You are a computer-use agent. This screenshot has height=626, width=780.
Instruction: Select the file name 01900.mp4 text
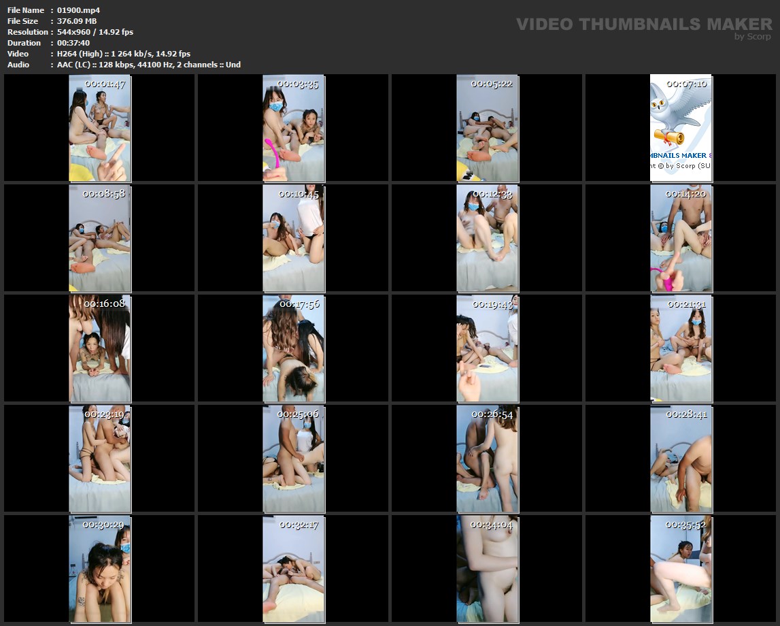click(x=79, y=10)
